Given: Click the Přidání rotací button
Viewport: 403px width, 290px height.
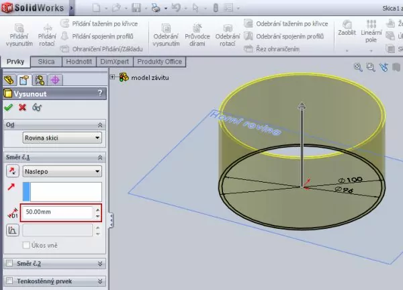Looking at the screenshot, I should click(x=46, y=34).
